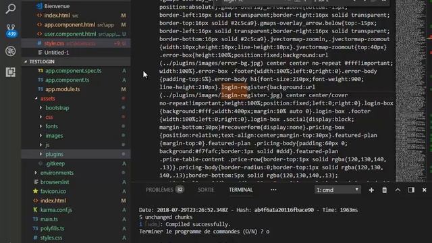Click highlighted login-re in login-register.jpg path
432x243 pixels.
pos(234,95)
